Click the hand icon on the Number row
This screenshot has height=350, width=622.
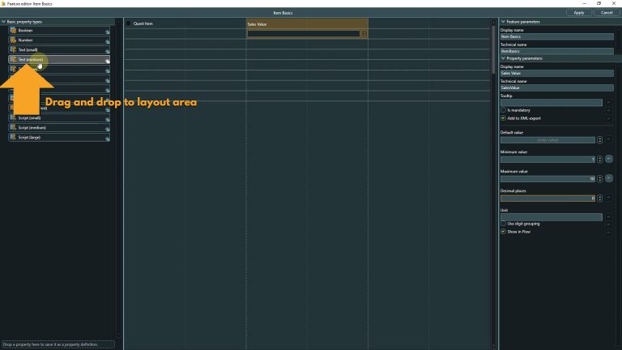[x=107, y=41]
